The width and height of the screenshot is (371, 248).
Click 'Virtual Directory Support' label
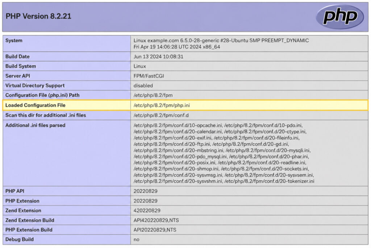[35, 85]
